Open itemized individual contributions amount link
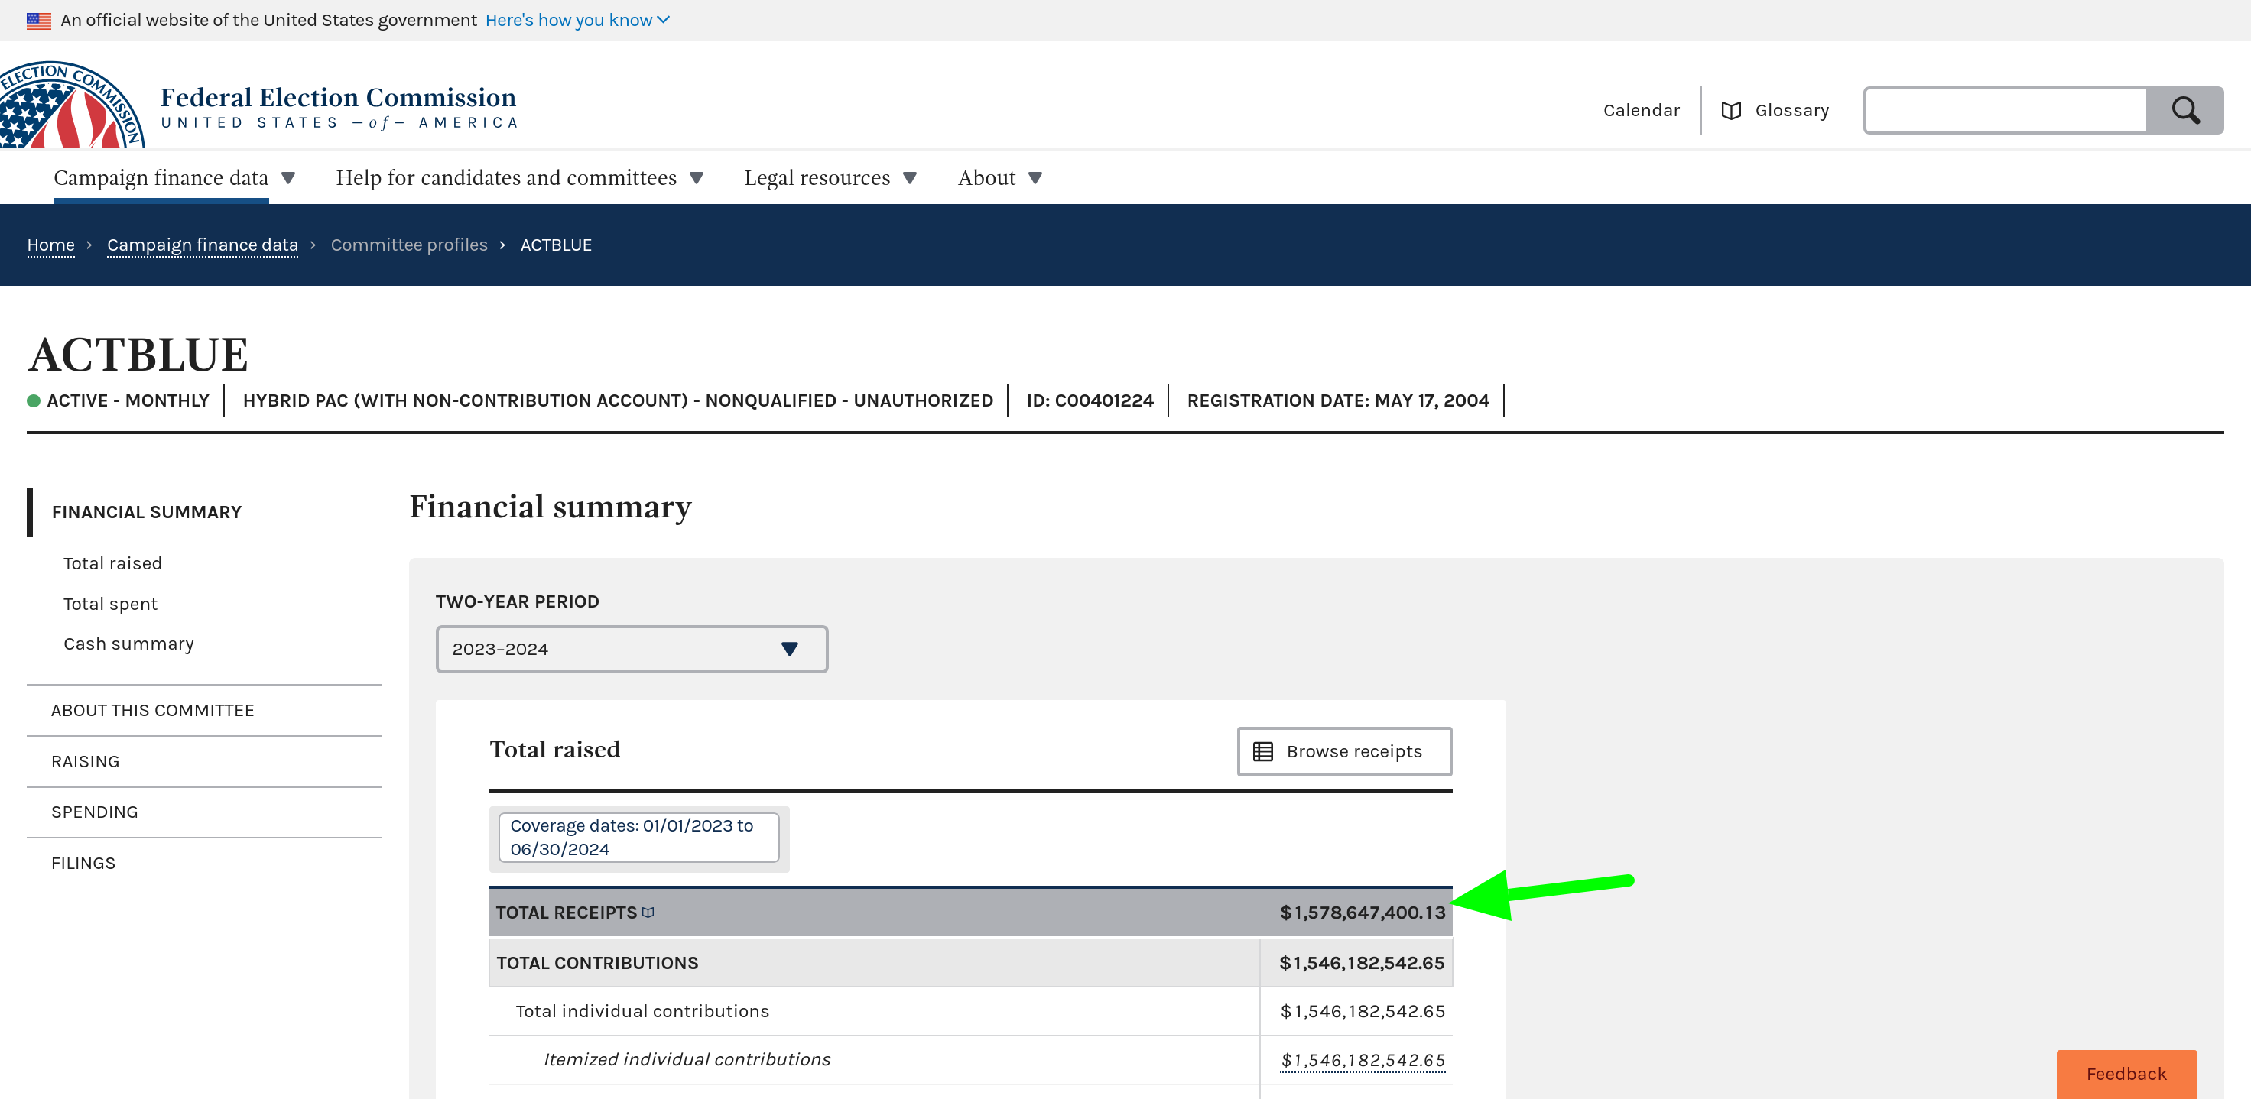 (x=1363, y=1060)
